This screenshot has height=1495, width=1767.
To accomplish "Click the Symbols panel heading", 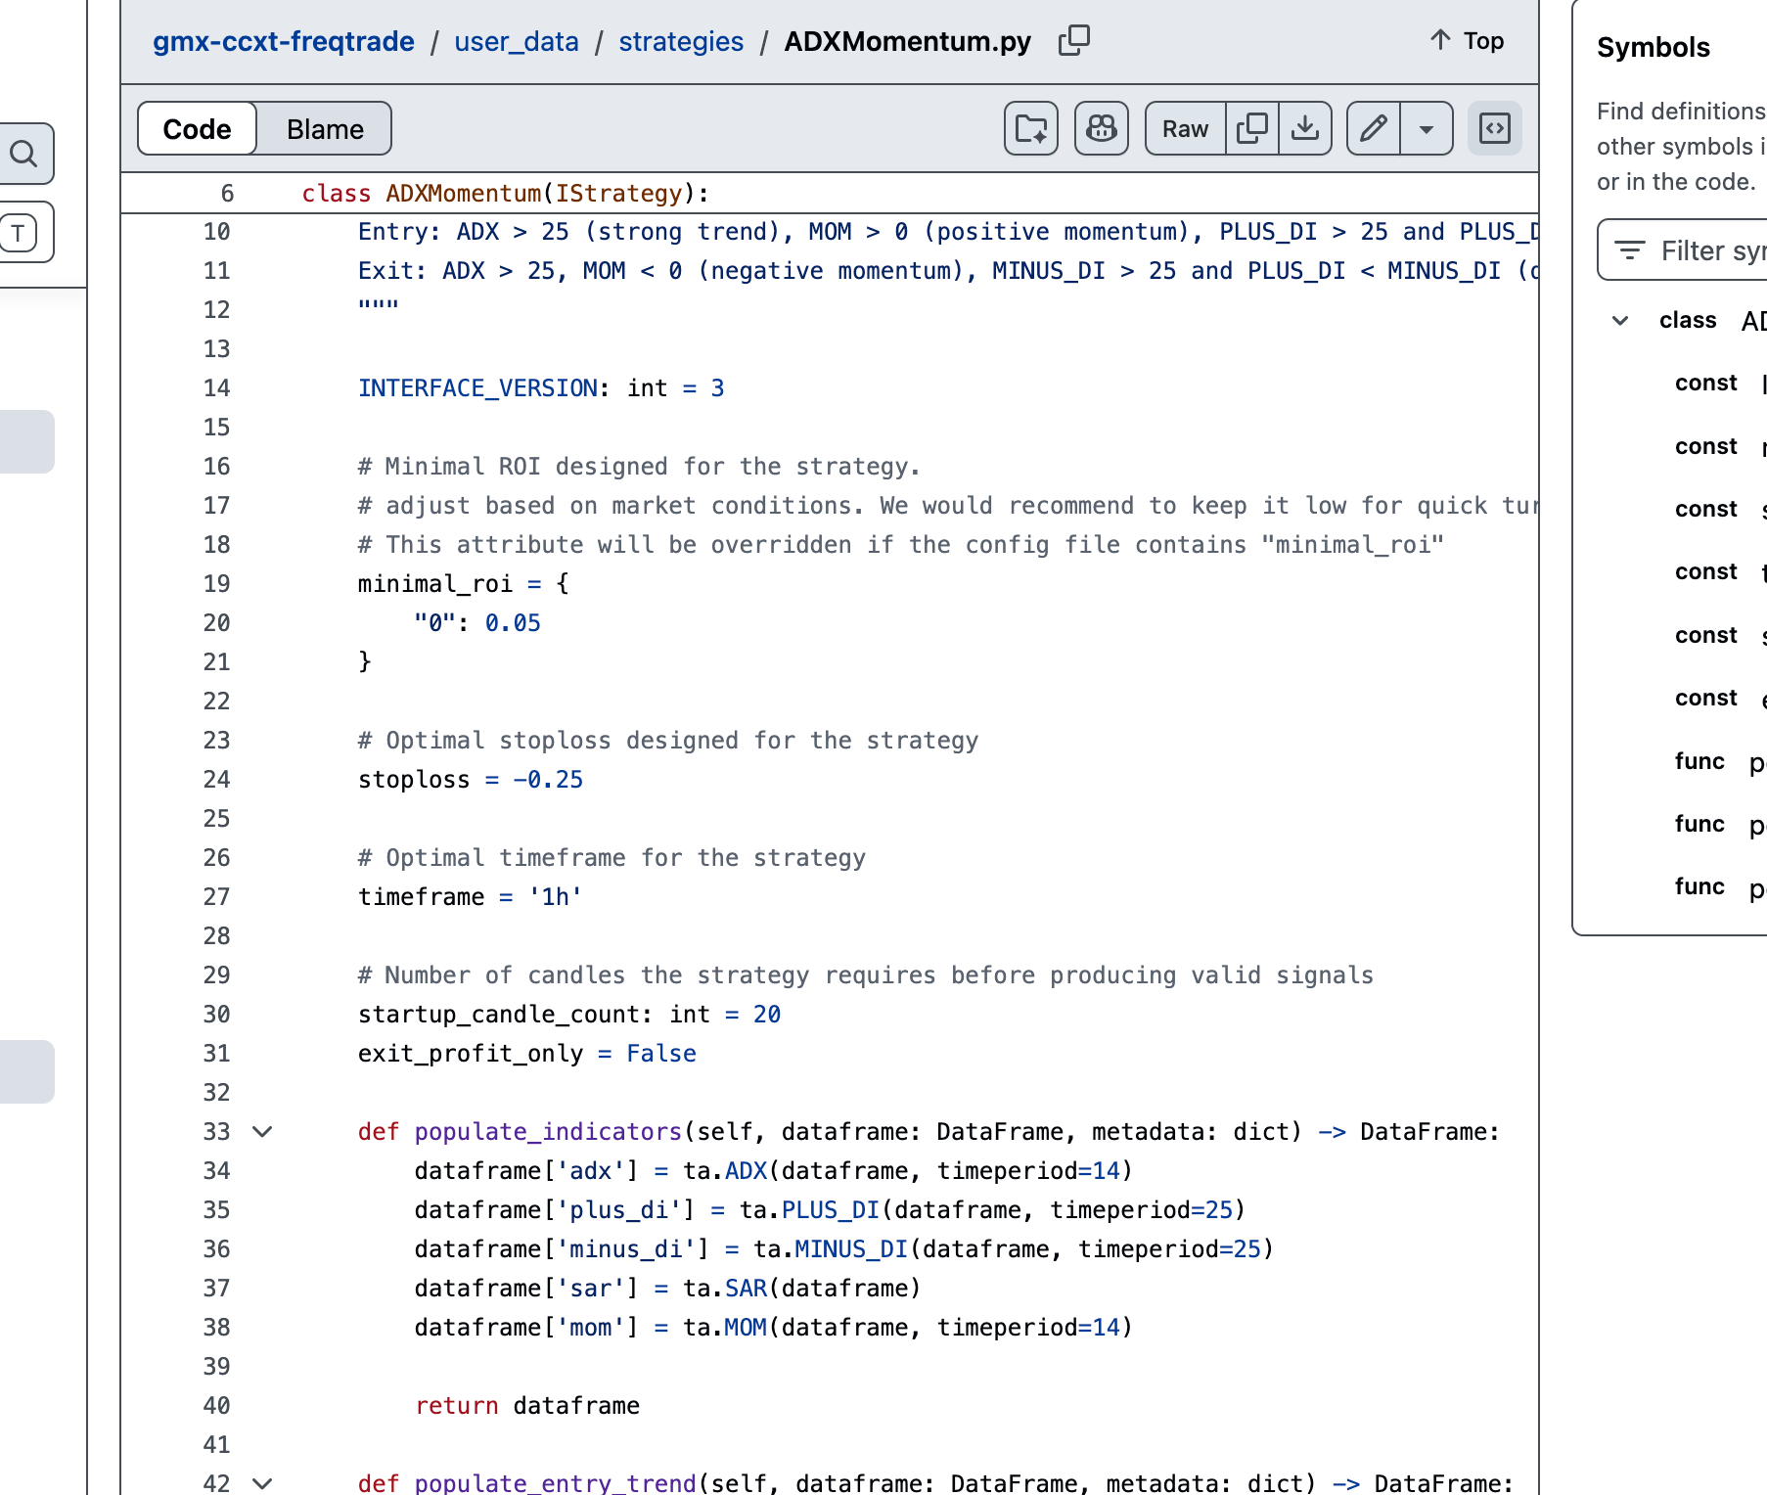I will pyautogui.click(x=1654, y=47).
